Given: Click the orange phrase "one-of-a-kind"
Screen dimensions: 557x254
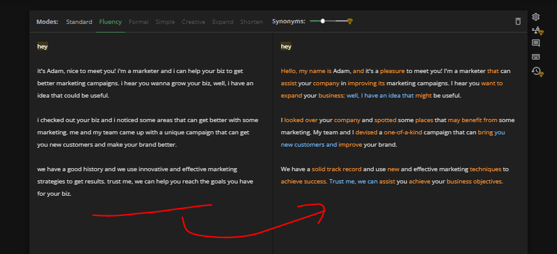Looking at the screenshot, I should click(403, 133).
